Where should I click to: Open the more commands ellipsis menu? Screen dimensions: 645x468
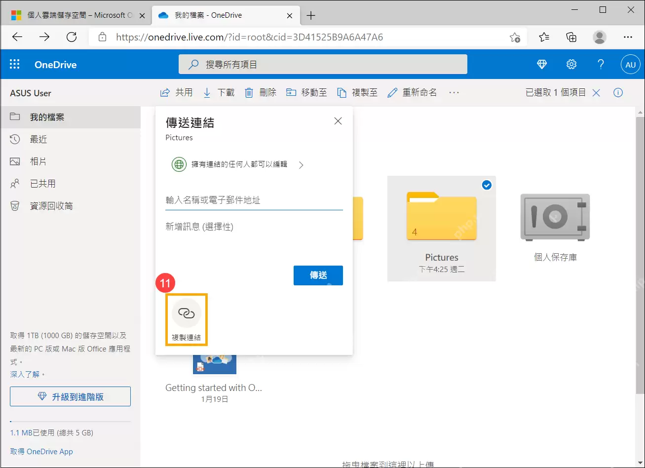(454, 92)
